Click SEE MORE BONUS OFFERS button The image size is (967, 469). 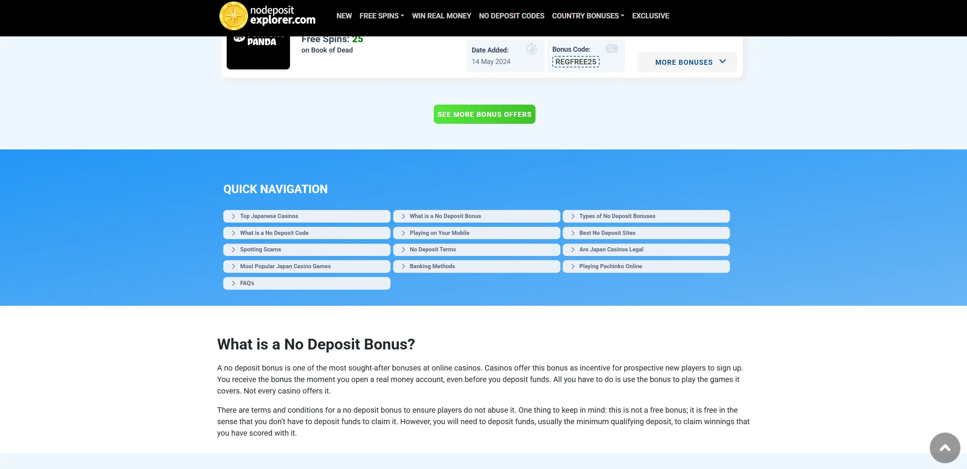[484, 114]
